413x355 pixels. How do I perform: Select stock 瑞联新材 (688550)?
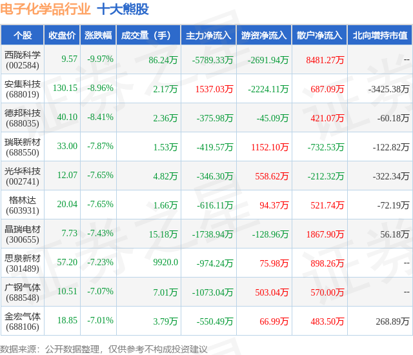[x=23, y=147]
